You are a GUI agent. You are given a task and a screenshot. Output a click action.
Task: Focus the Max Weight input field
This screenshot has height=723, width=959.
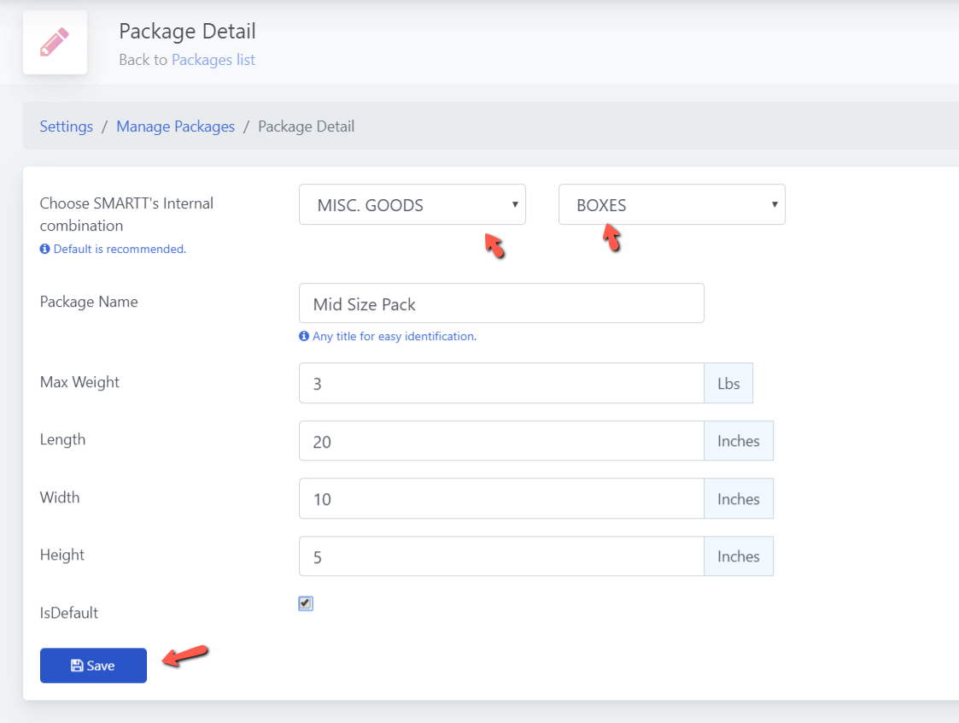click(x=501, y=383)
